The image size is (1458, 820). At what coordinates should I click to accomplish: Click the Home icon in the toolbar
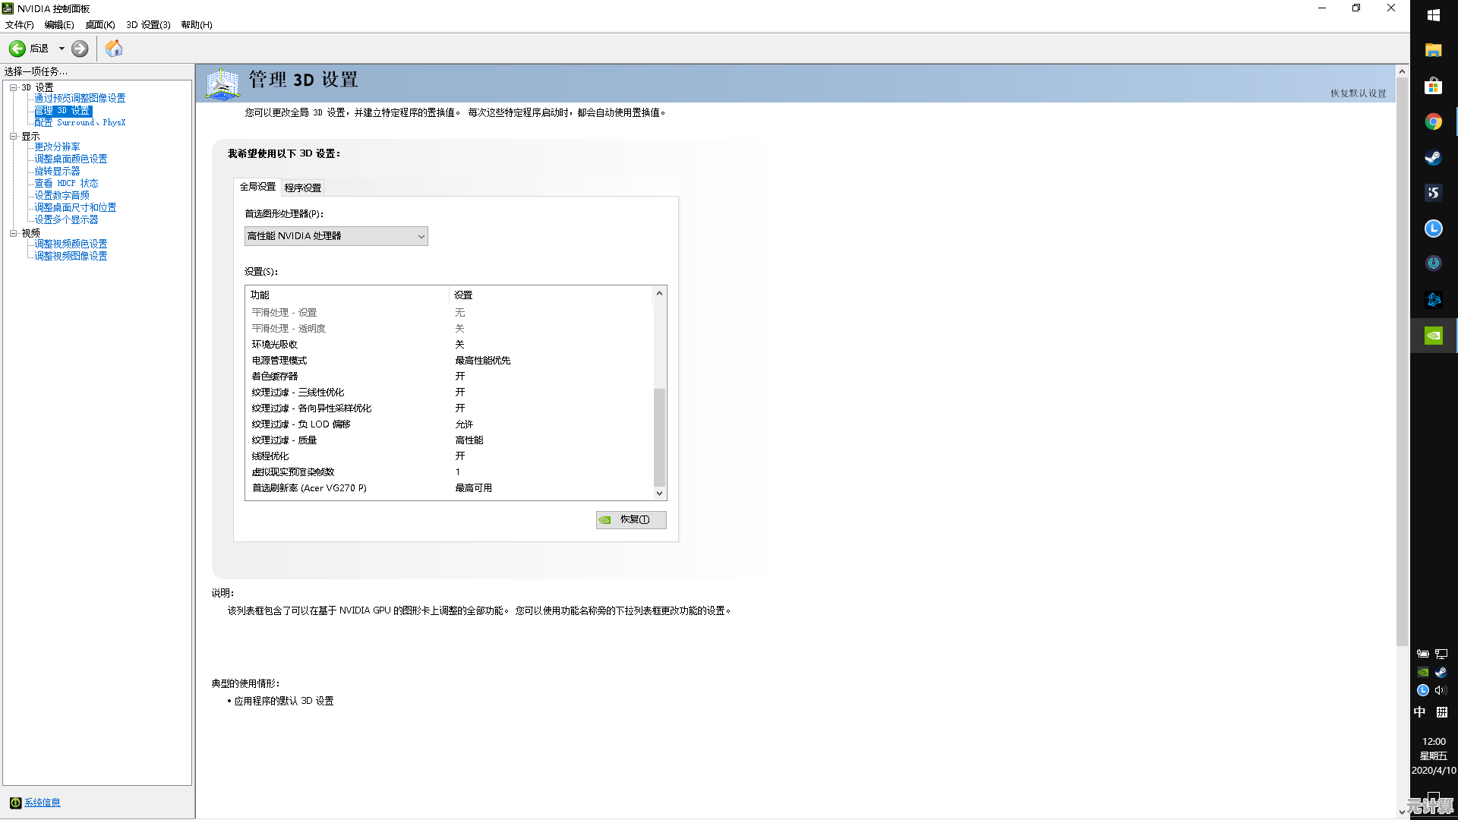tap(113, 48)
